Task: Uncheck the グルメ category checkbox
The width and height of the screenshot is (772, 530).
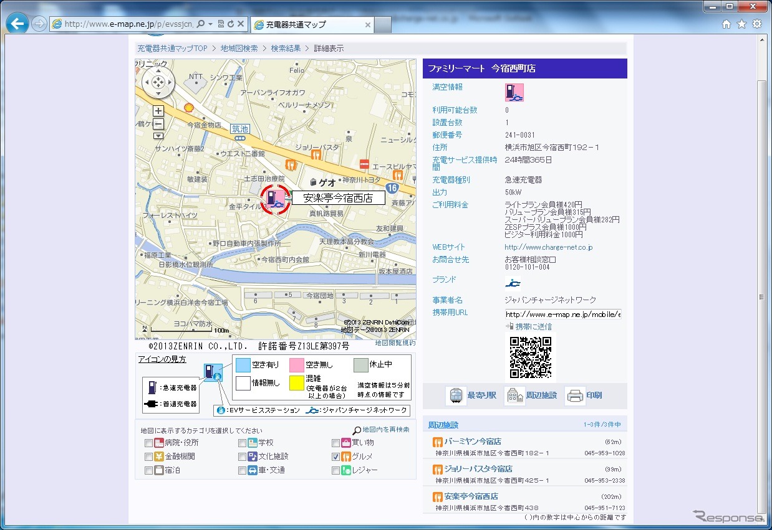Action: (x=335, y=457)
